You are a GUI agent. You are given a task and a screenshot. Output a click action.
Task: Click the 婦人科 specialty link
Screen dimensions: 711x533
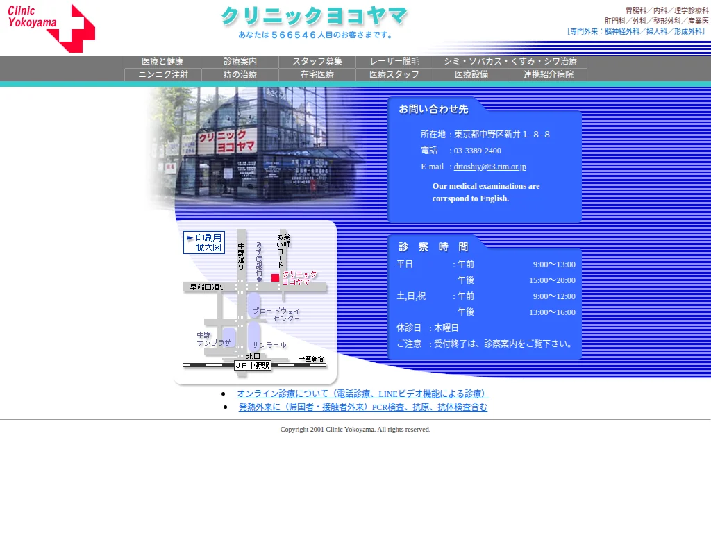tap(657, 31)
